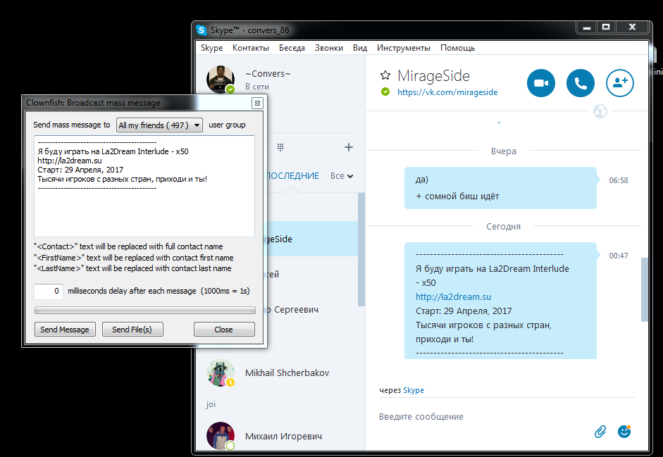Add people to the MirageSide conversation
Screen dimensions: 663x457
[620, 83]
